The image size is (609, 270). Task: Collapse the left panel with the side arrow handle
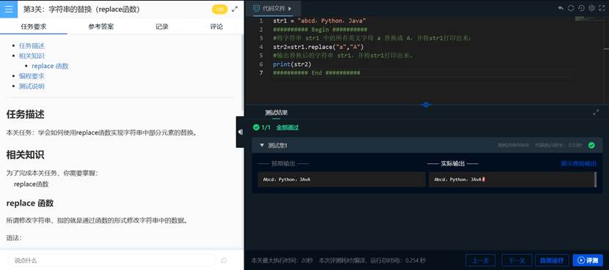tap(240, 132)
